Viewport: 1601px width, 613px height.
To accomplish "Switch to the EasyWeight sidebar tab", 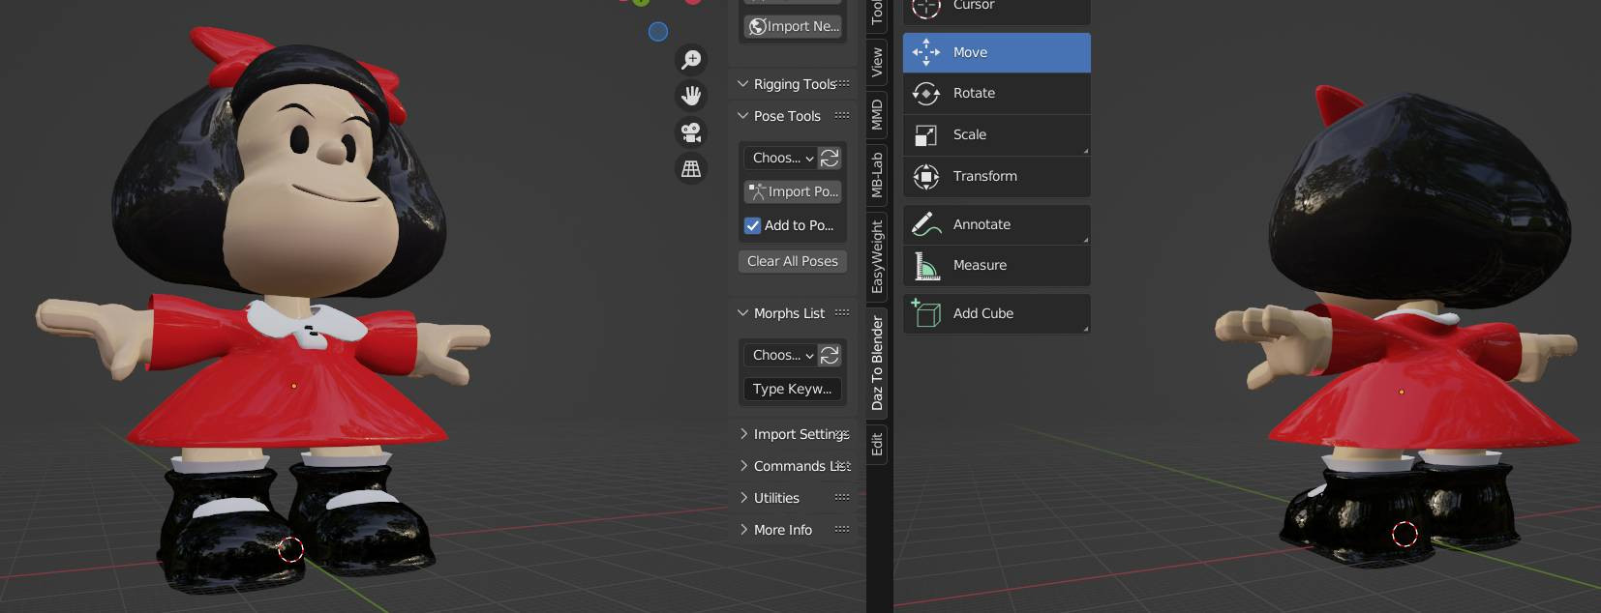I will coord(877,256).
